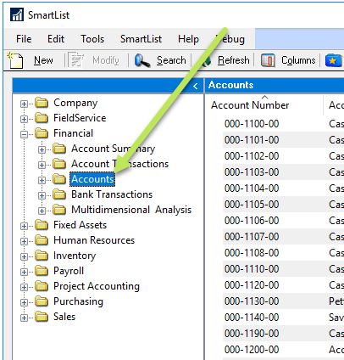The image size is (344, 360).
Task: Click the Columns icon in toolbar
Action: [x=268, y=60]
